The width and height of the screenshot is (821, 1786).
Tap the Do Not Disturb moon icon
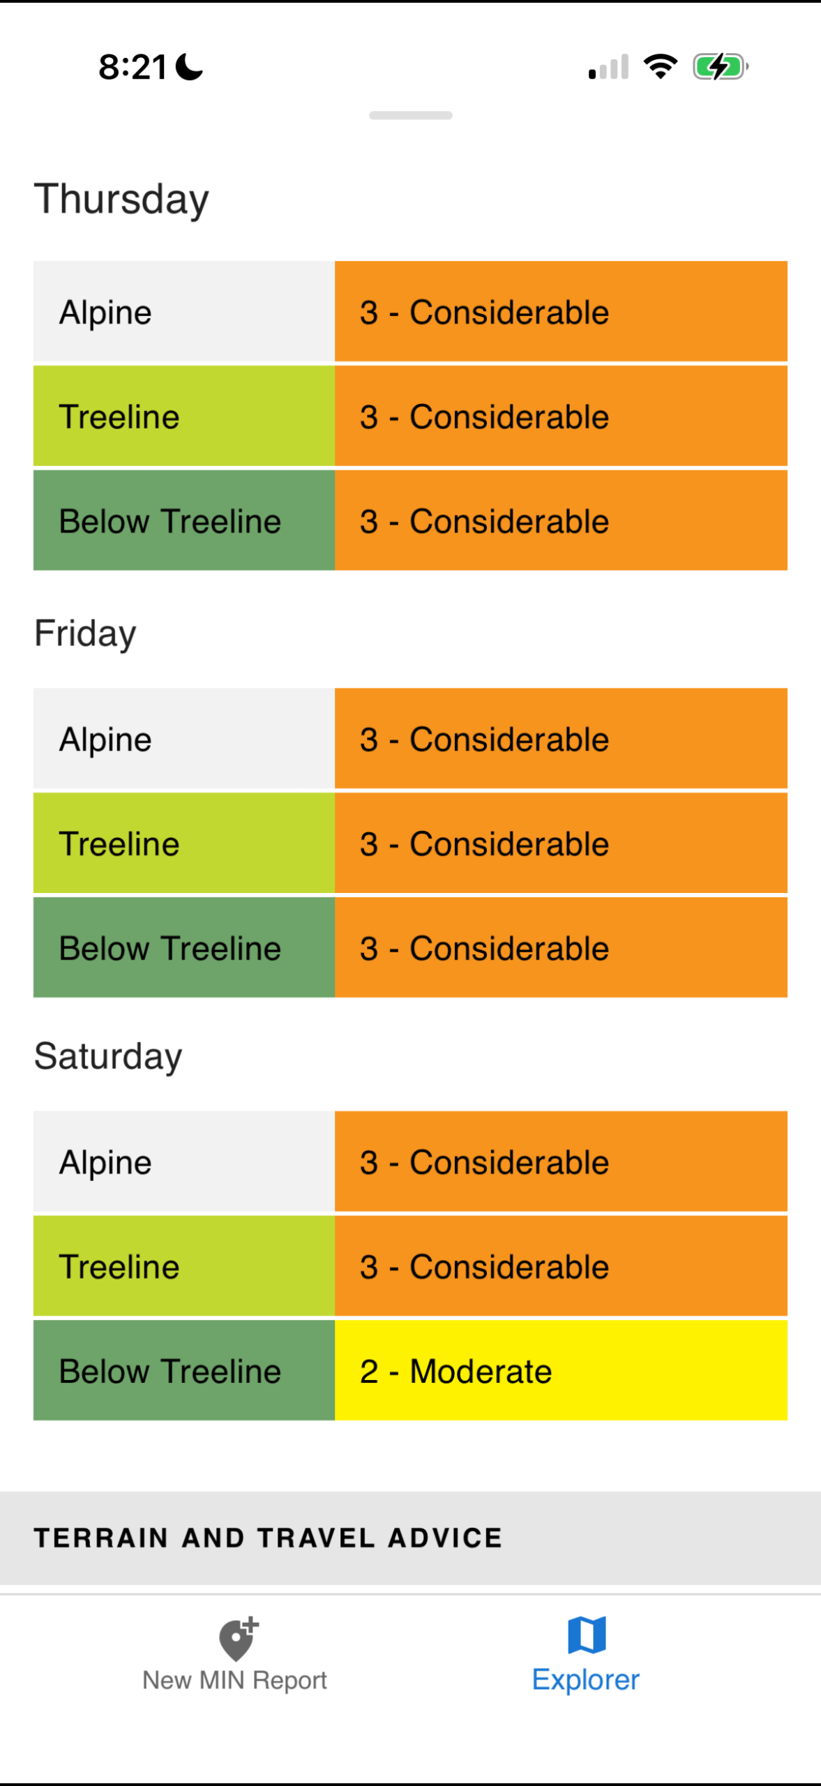tap(189, 68)
